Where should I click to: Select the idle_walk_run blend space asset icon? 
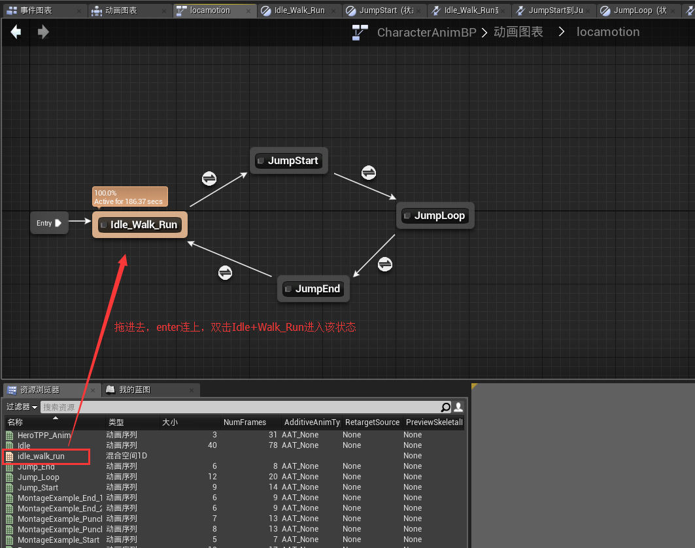9,456
